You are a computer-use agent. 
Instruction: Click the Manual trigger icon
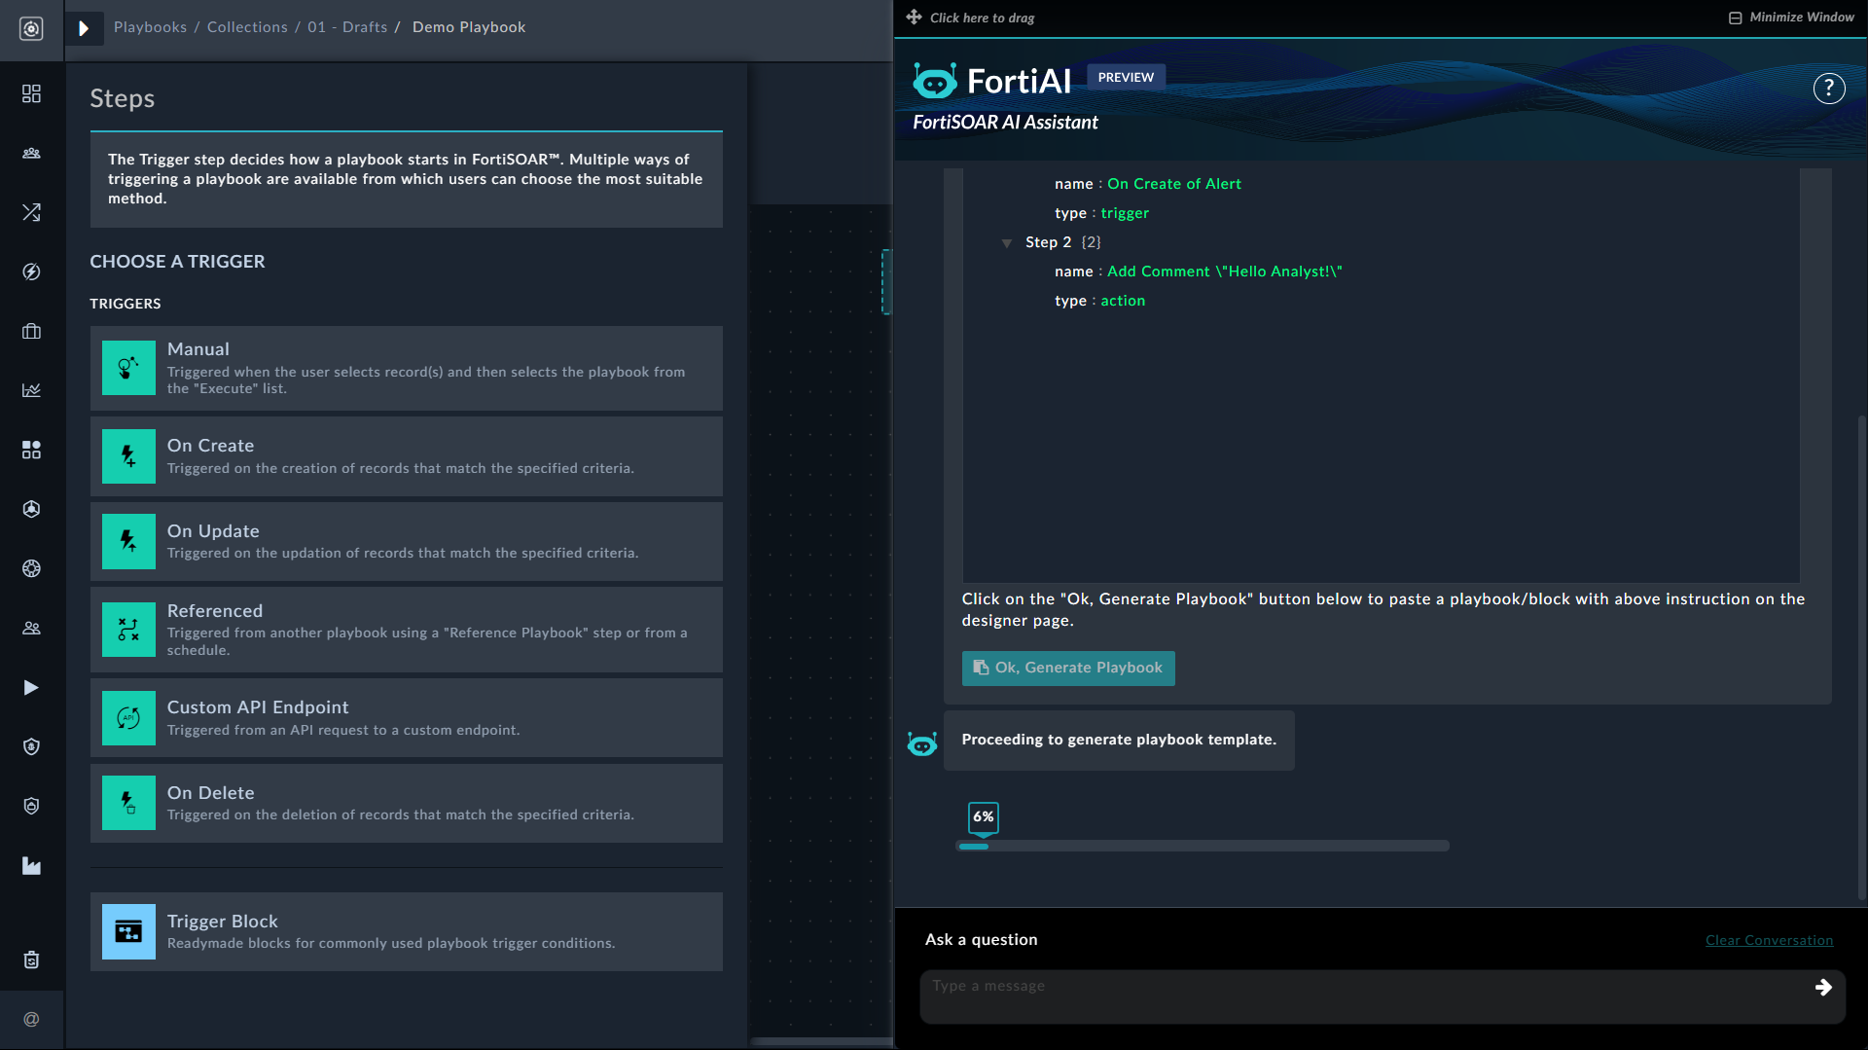point(128,368)
